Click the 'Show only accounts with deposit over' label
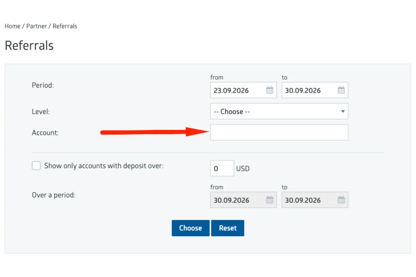The width and height of the screenshot is (416, 277). (x=104, y=166)
